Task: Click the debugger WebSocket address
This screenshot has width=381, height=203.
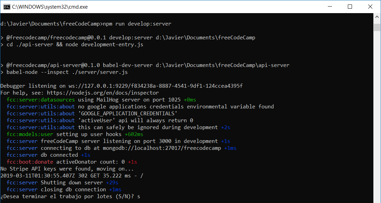Action: pyautogui.click(x=155, y=86)
